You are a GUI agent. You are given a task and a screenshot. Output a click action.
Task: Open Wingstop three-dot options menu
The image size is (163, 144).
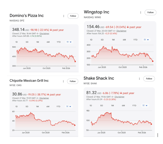point(141,12)
